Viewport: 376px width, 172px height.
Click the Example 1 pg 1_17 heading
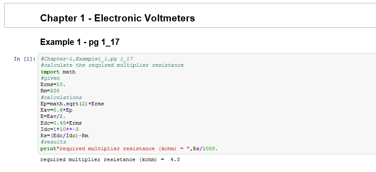(80, 42)
